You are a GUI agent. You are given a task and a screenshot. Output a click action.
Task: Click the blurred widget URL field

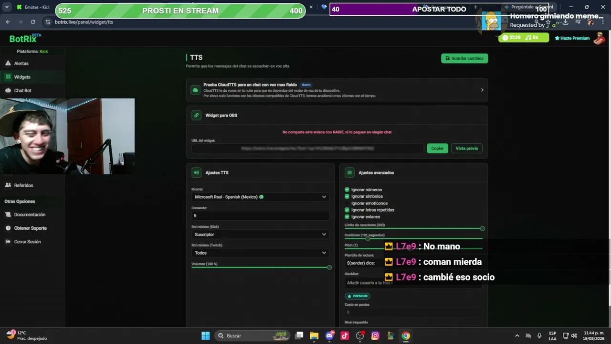(x=308, y=149)
